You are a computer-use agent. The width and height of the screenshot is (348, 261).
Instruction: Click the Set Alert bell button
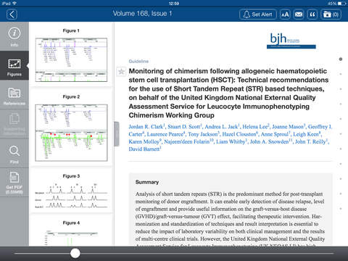(258, 14)
